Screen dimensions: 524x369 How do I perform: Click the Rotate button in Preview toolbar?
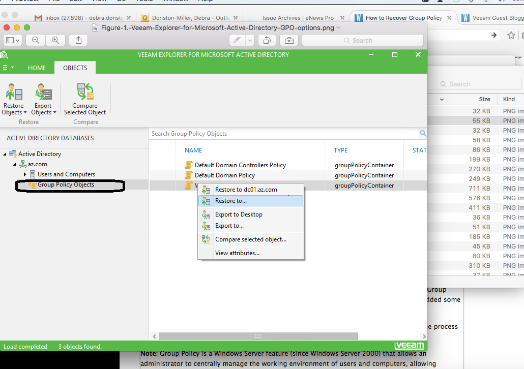267,40
